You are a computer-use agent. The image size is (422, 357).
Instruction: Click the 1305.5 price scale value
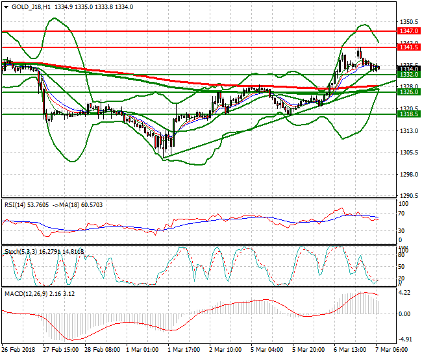click(x=409, y=153)
